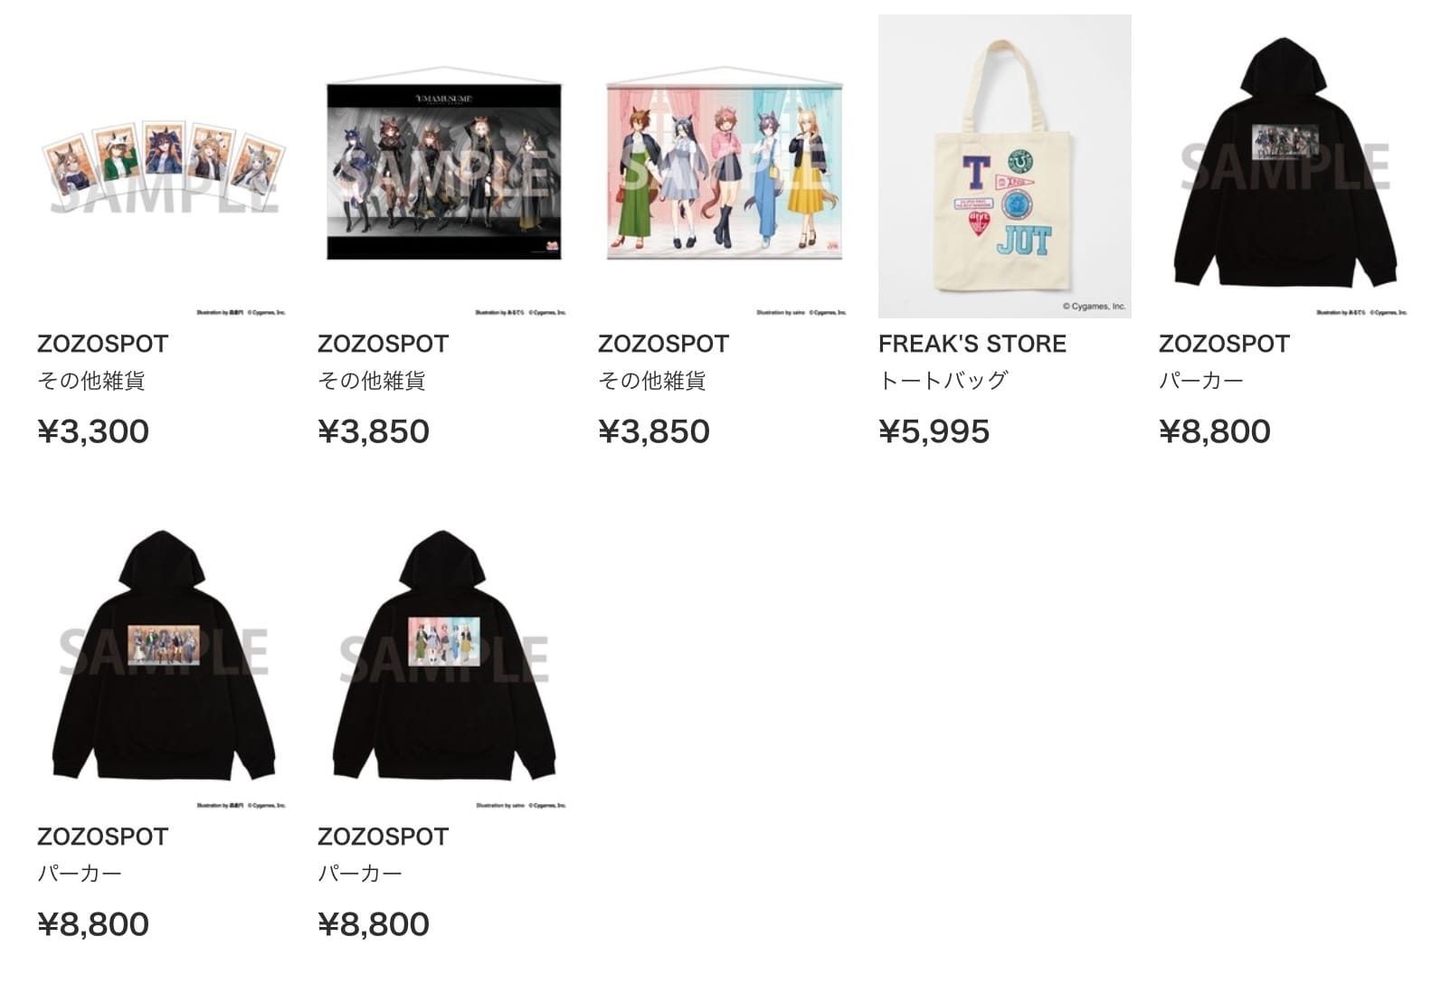Screen dimensions: 1441x984
Task: Open the pastel curtain tapestry product image
Action: pyautogui.click(x=724, y=166)
